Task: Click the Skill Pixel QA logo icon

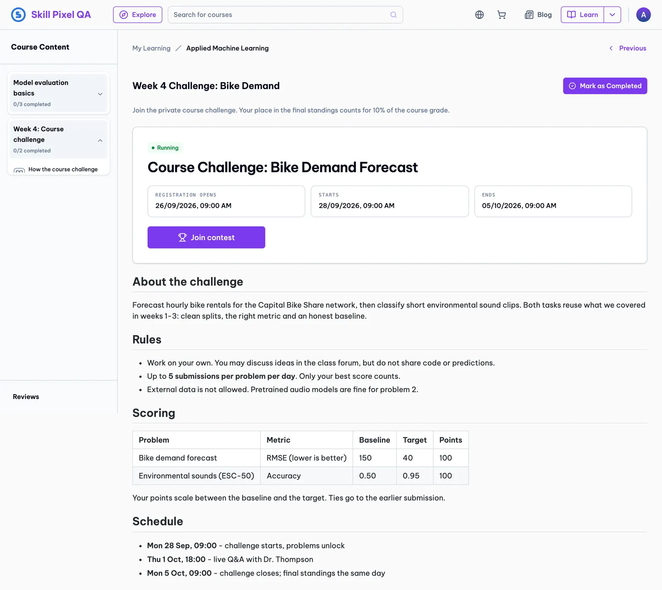Action: [18, 15]
